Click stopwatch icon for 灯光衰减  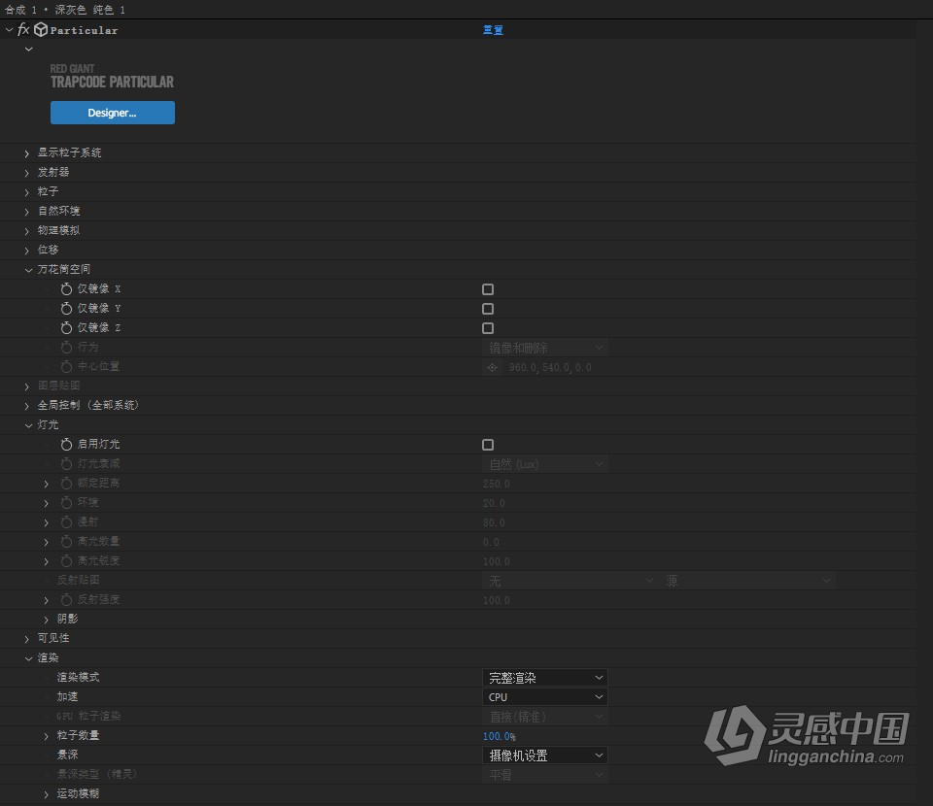click(x=66, y=463)
